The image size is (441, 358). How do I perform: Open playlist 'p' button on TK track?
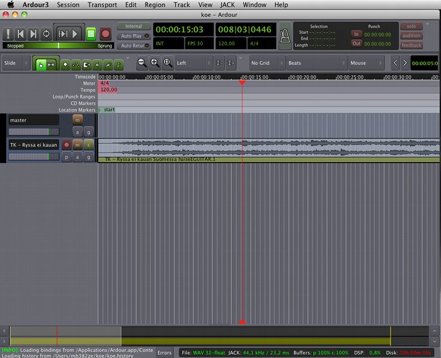(66, 157)
